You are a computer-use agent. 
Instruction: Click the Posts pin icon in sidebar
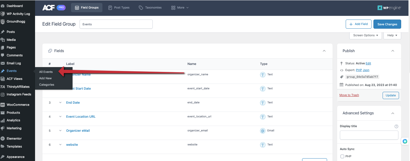pos(3,32)
